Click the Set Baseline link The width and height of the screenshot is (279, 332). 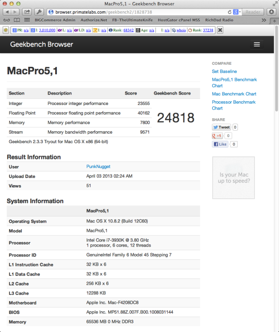tap(224, 71)
